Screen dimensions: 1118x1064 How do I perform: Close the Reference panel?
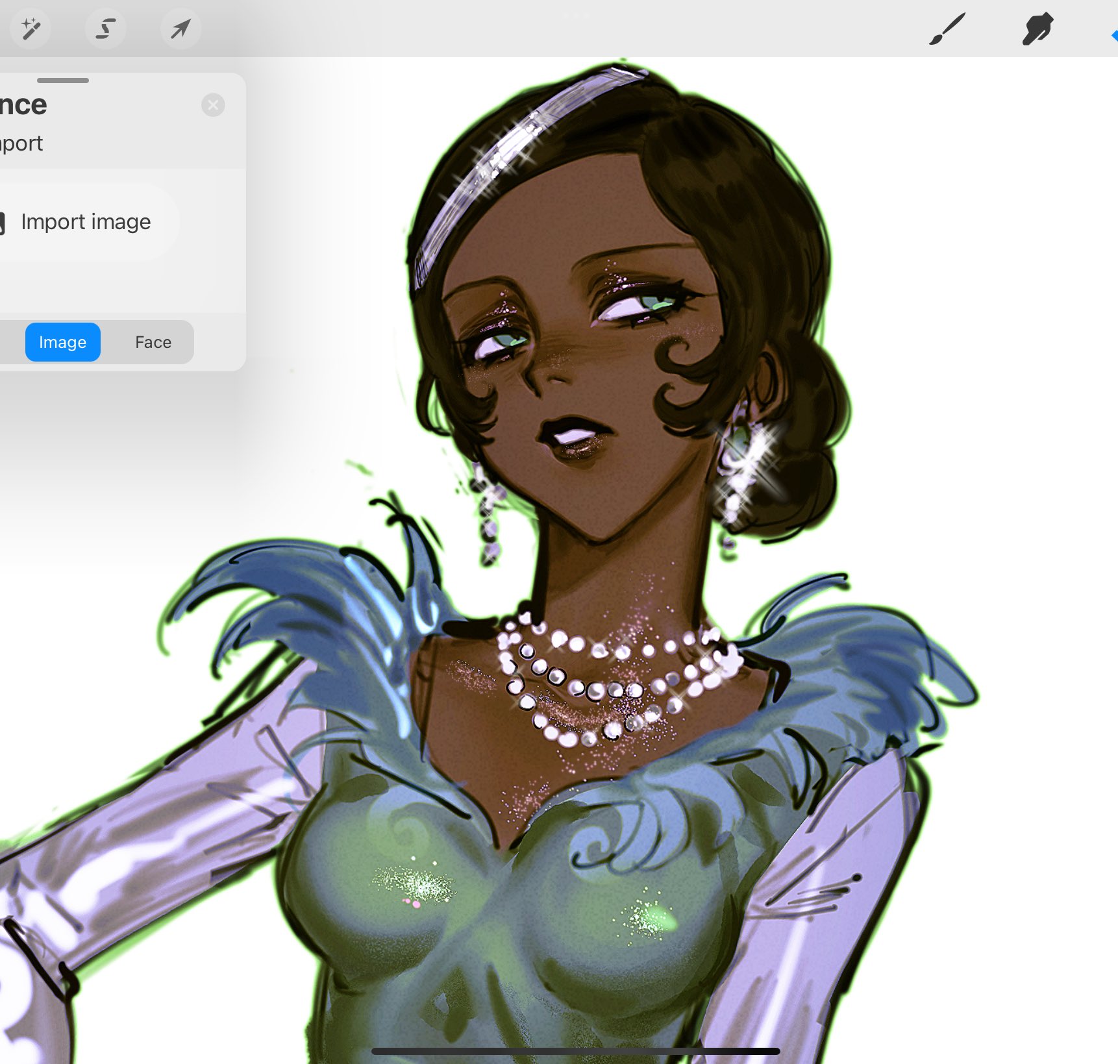coord(213,105)
